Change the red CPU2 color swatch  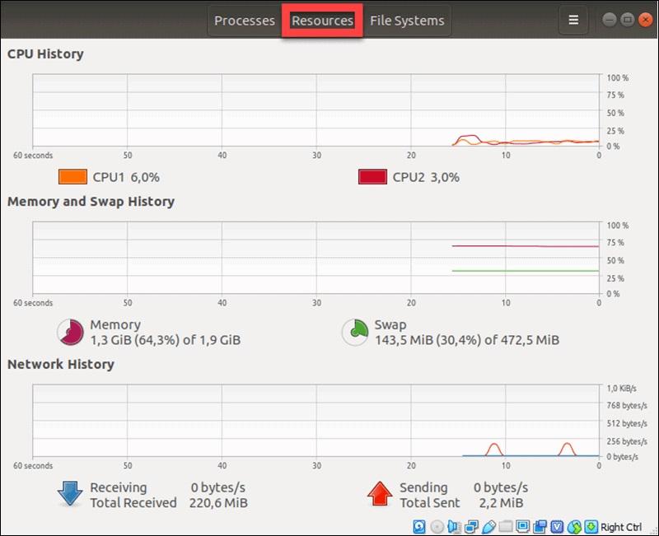[372, 177]
